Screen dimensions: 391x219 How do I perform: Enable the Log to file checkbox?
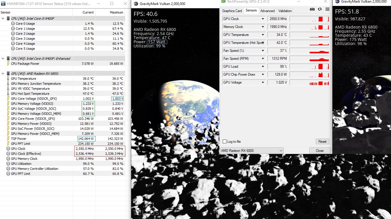point(225,142)
